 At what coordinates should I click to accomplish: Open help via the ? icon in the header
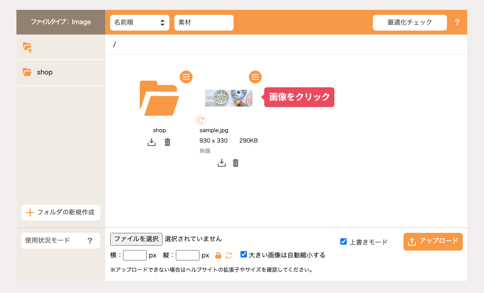(x=457, y=22)
